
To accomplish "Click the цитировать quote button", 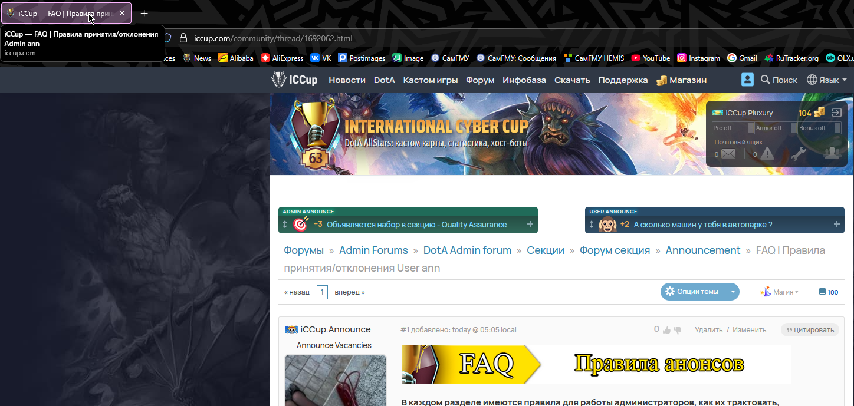I will click(810, 330).
